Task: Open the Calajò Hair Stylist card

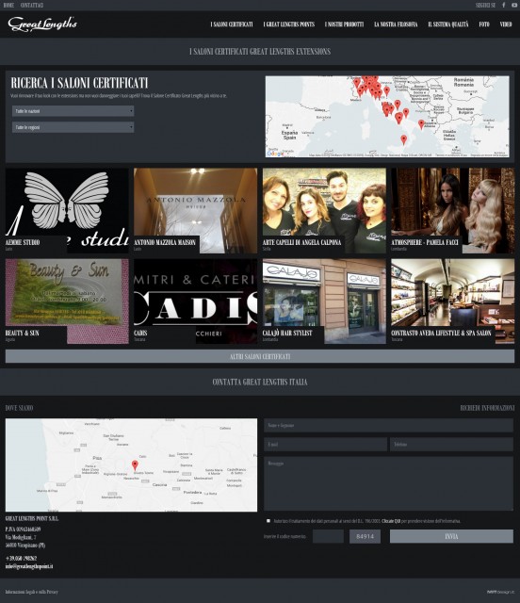Action: point(324,301)
